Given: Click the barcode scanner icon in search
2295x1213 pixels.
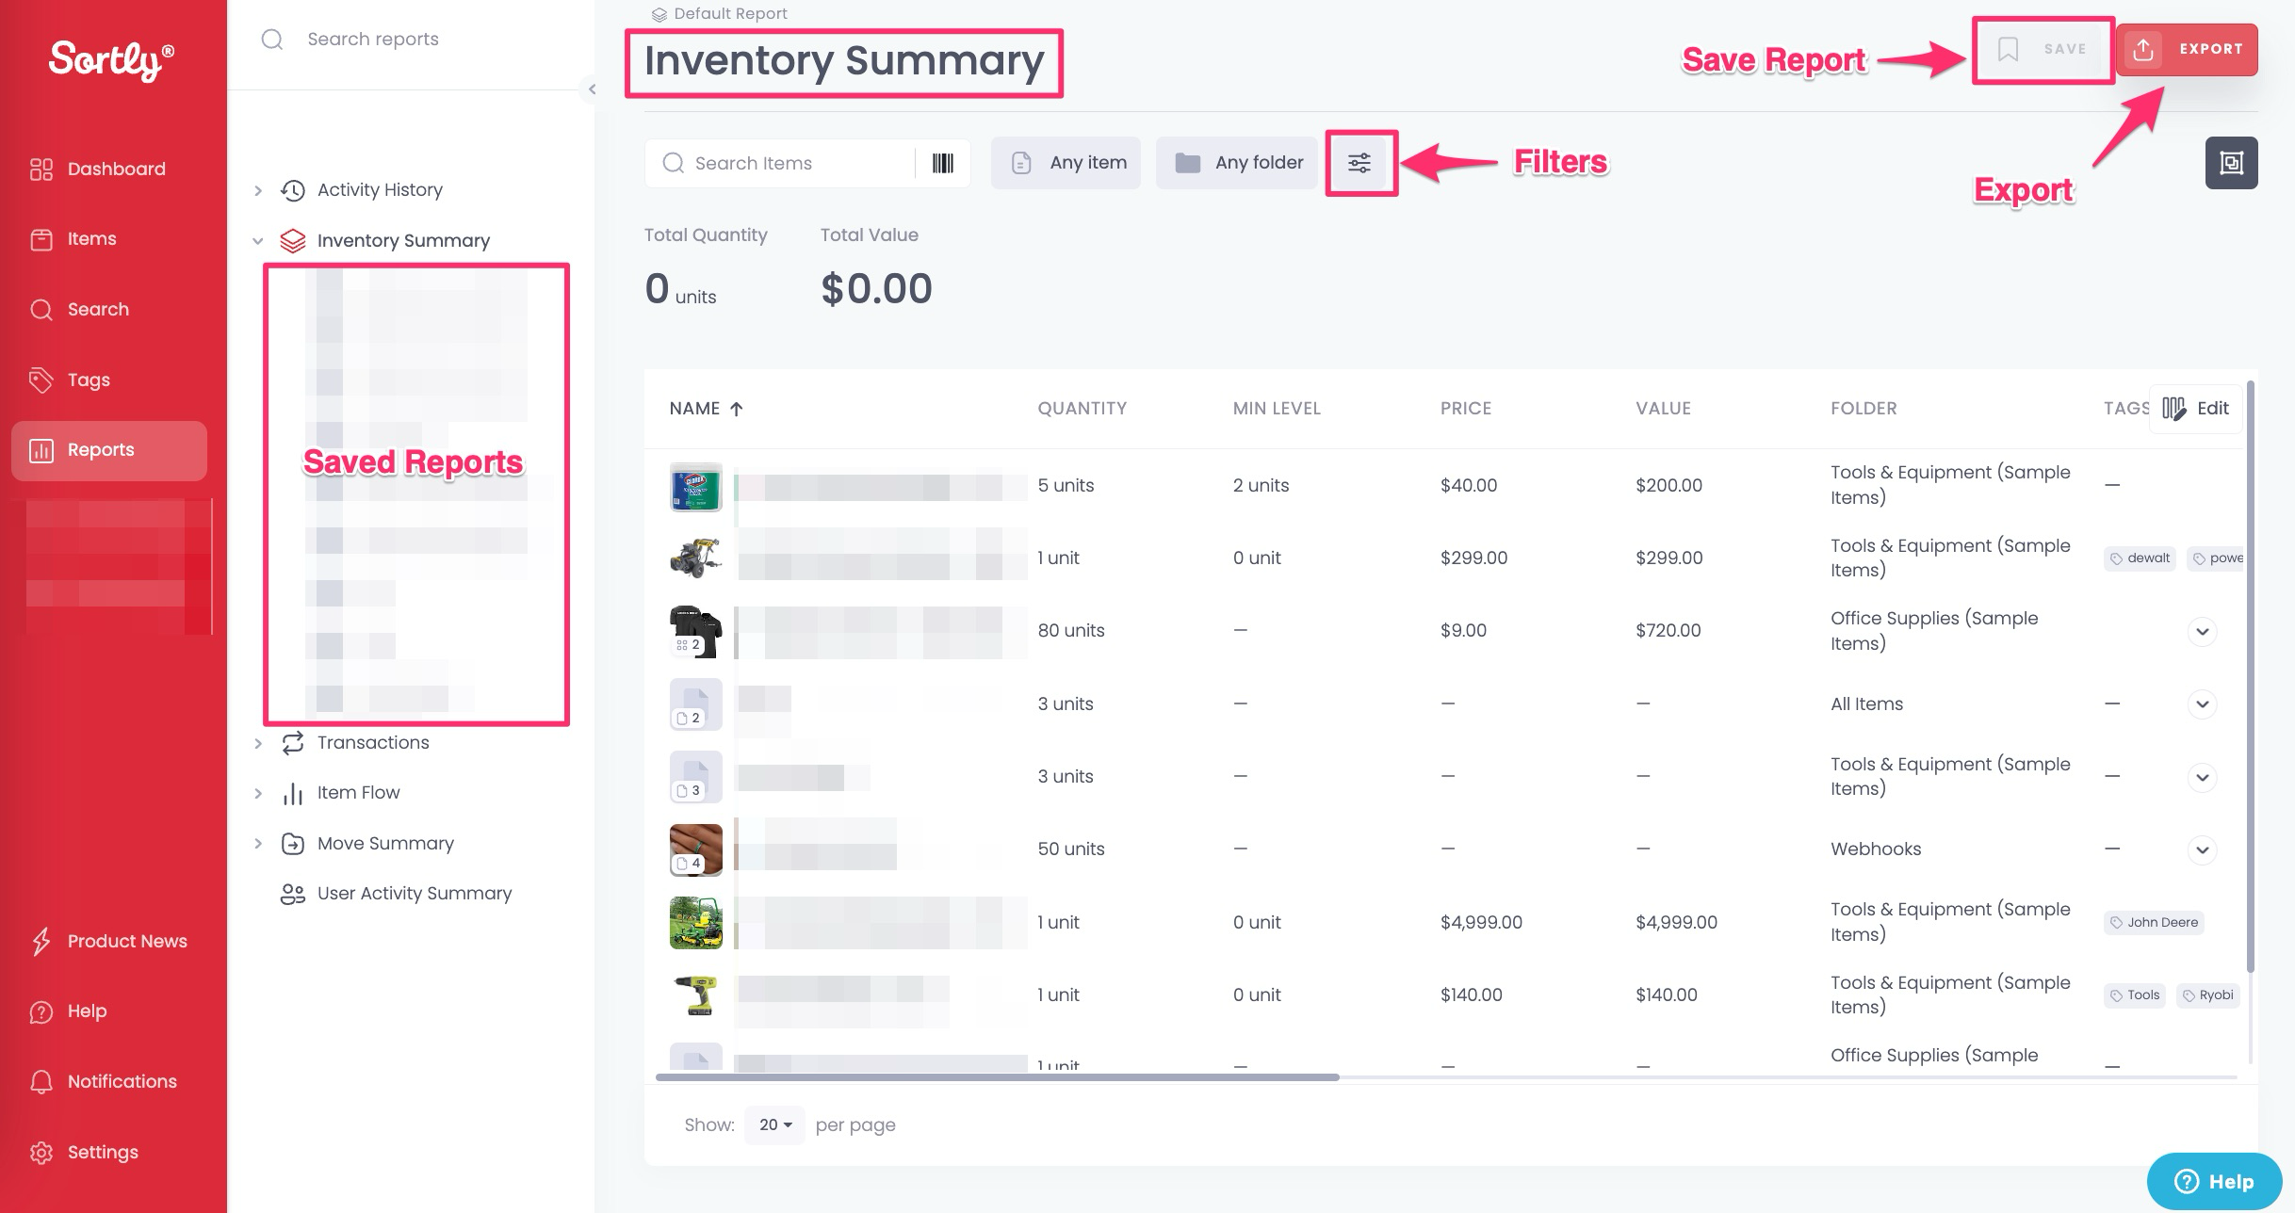Looking at the screenshot, I should (942, 164).
